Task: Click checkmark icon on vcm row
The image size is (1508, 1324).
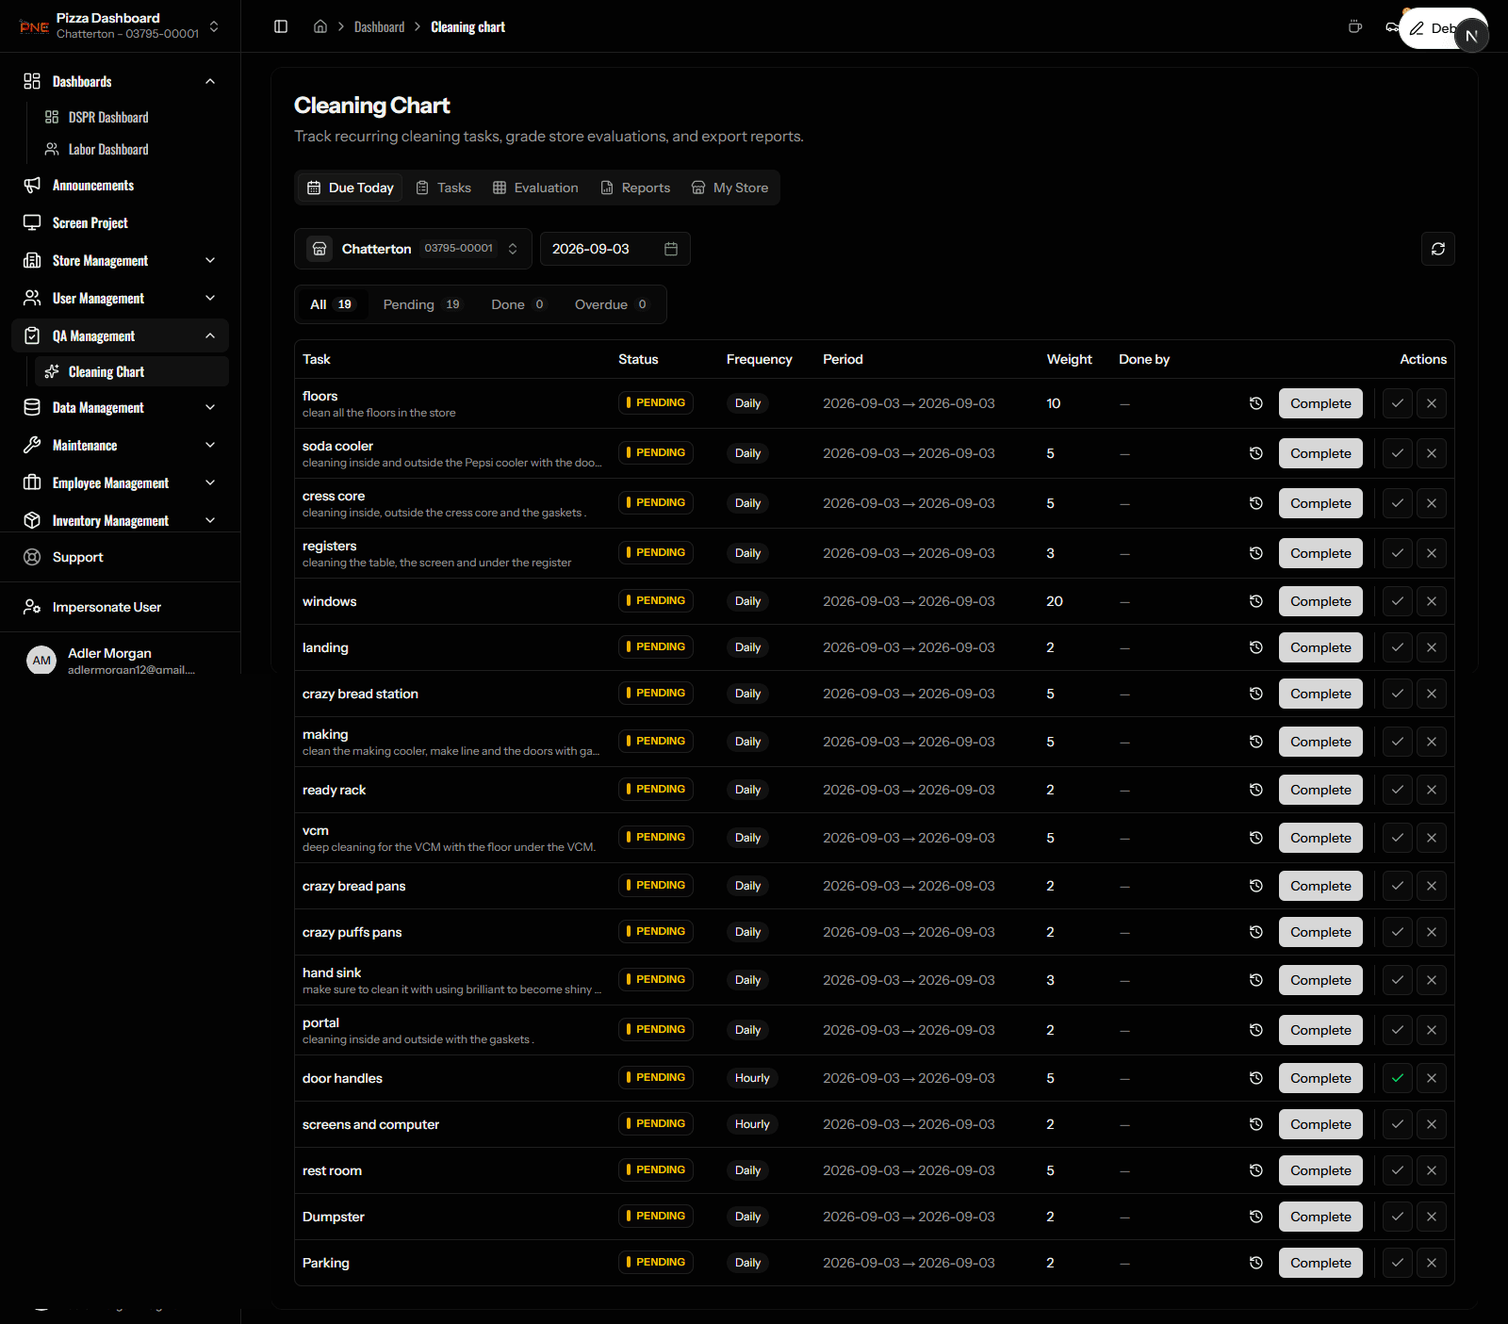Action: click(1398, 838)
